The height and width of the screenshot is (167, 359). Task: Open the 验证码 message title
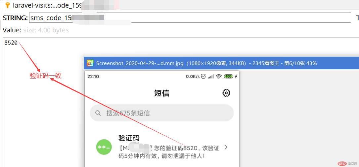point(129,138)
